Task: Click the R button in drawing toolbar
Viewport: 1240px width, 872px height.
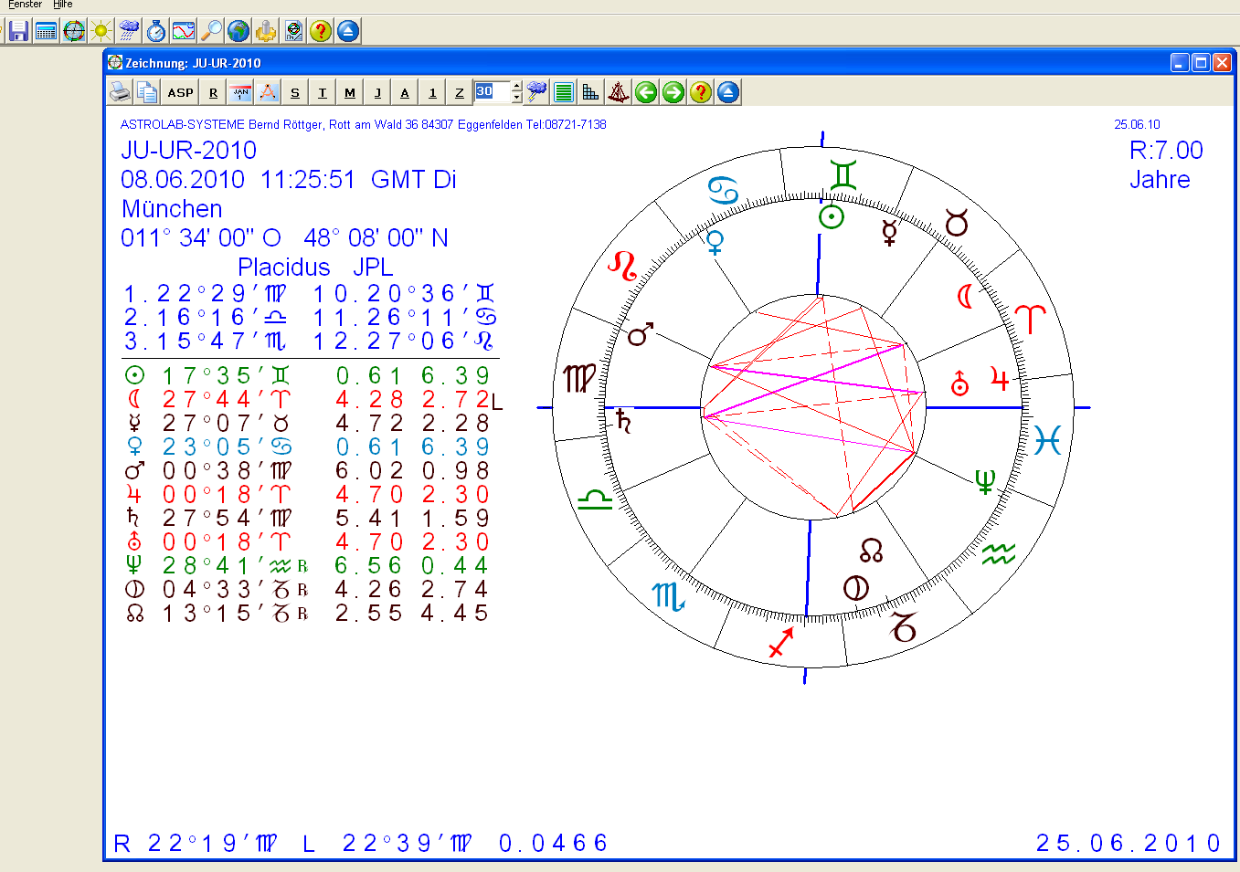Action: pos(213,92)
